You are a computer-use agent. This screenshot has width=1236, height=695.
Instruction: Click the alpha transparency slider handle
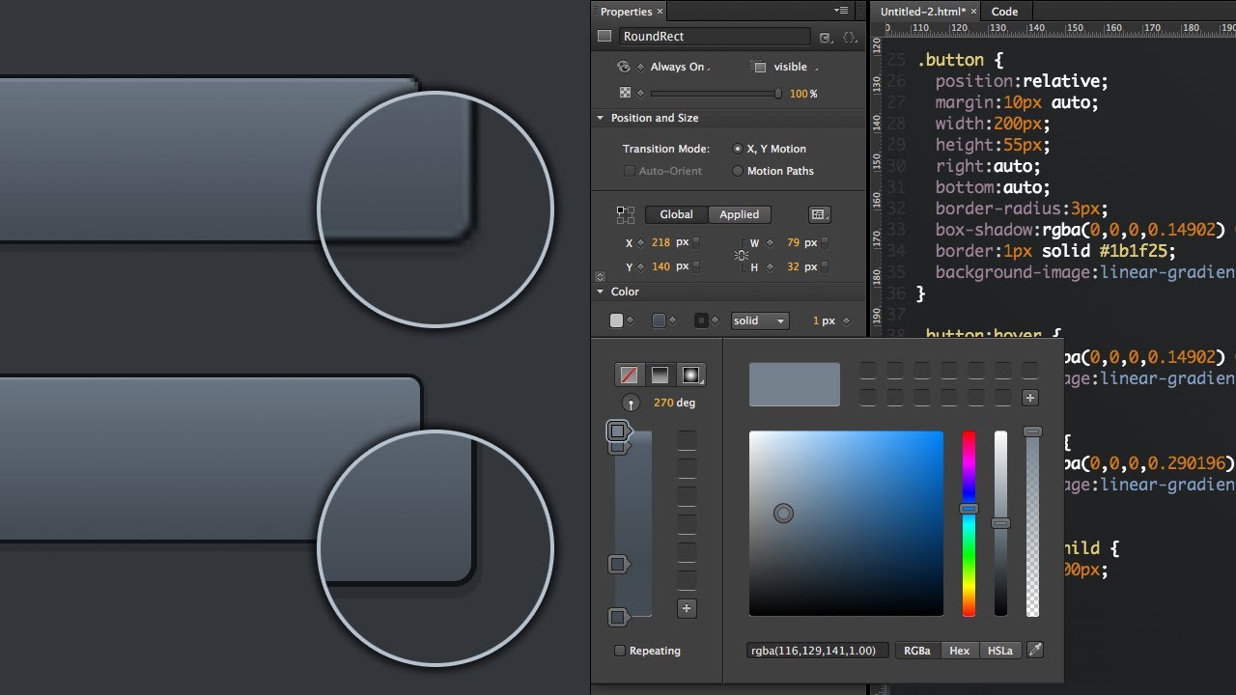(x=1032, y=431)
